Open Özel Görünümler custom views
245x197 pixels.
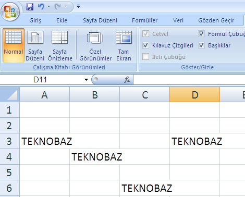[x=95, y=45]
